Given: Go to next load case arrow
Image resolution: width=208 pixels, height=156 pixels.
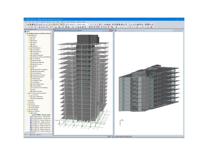Looking at the screenshot, I should pos(93,24).
